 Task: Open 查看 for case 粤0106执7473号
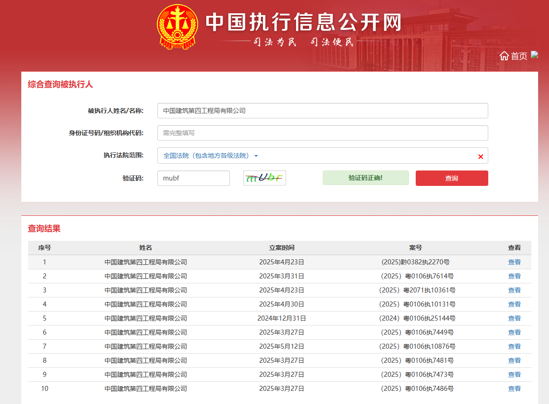(515, 375)
